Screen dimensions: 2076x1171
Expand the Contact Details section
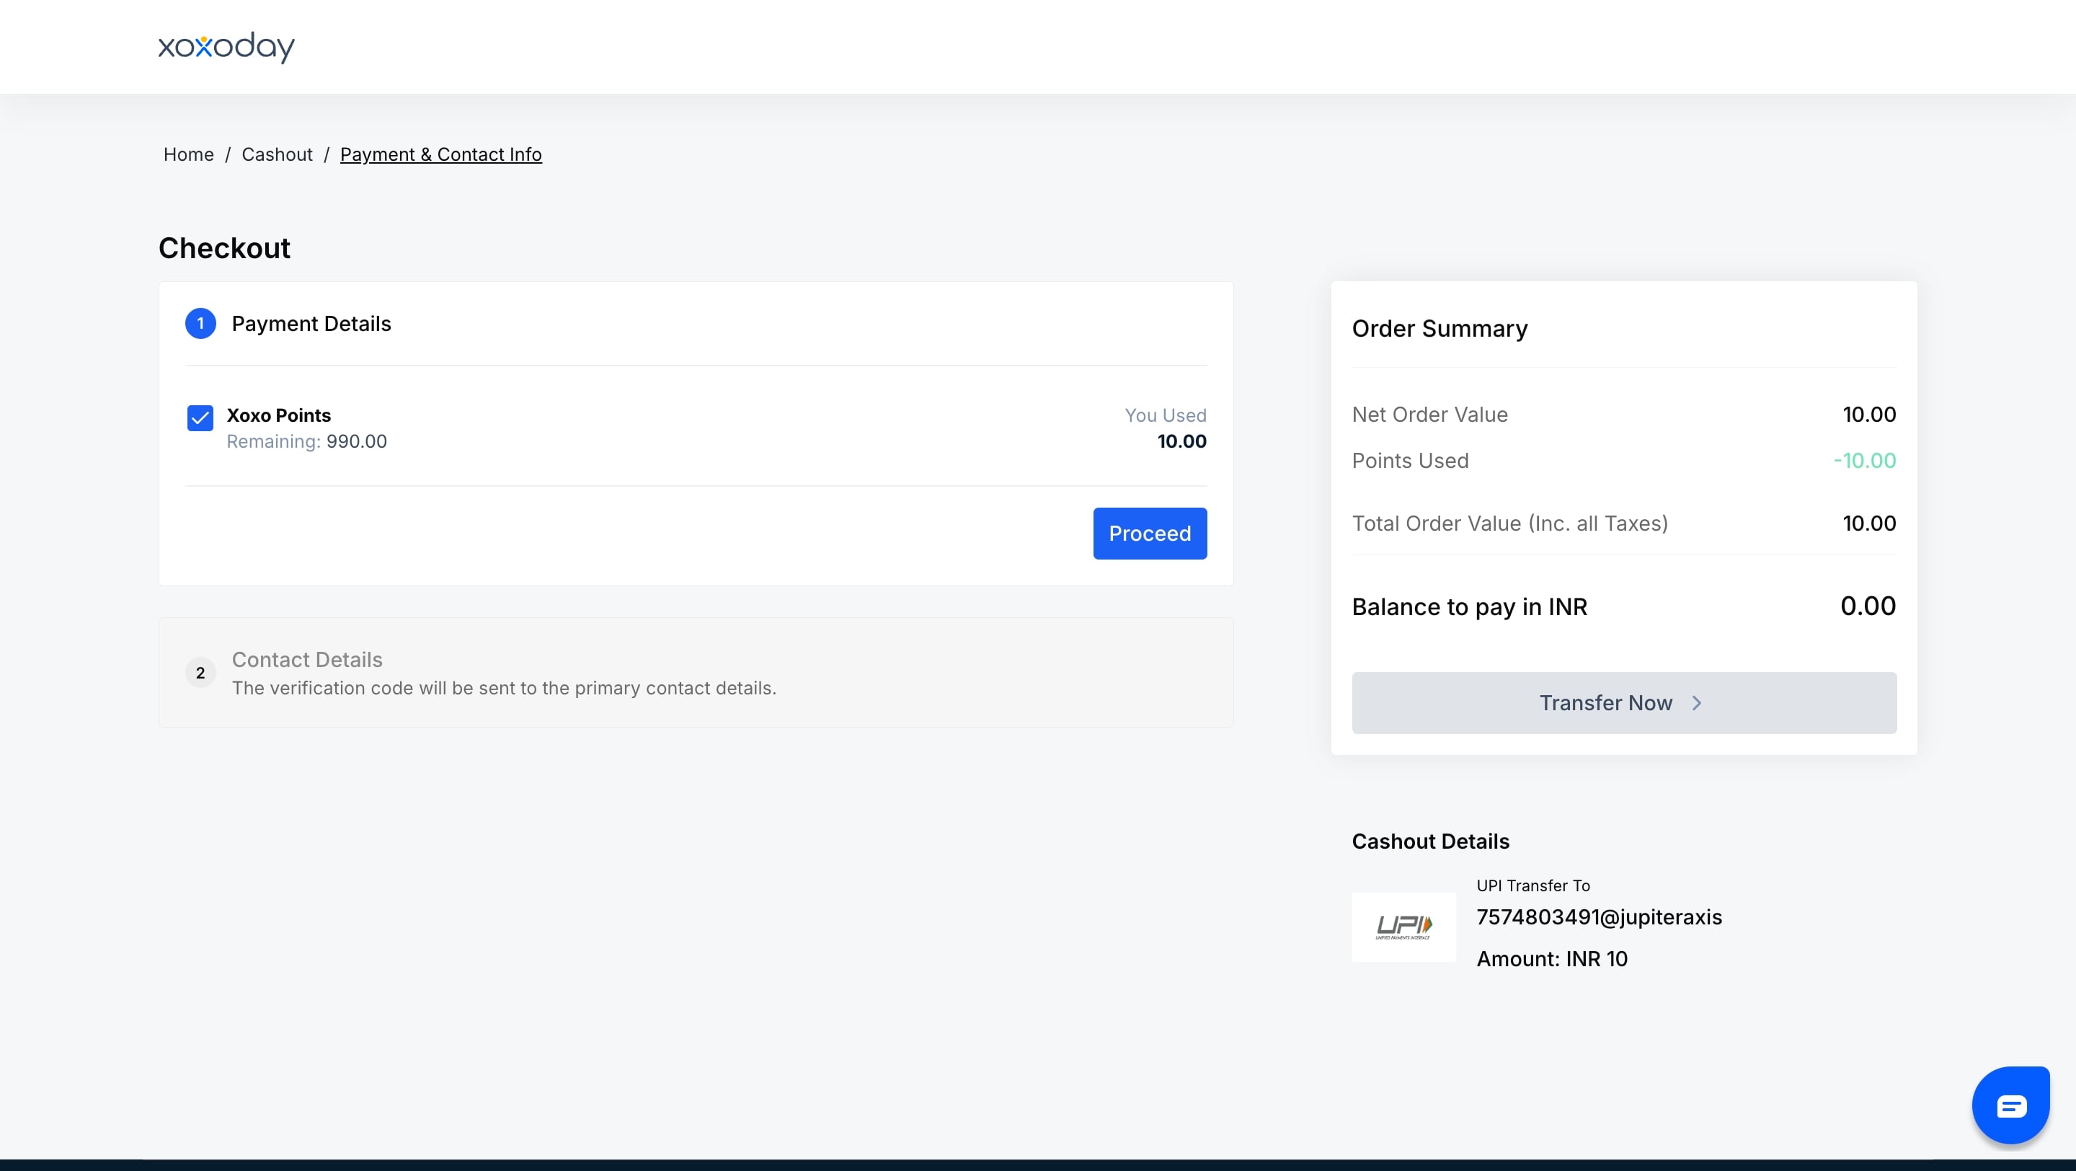(x=696, y=672)
